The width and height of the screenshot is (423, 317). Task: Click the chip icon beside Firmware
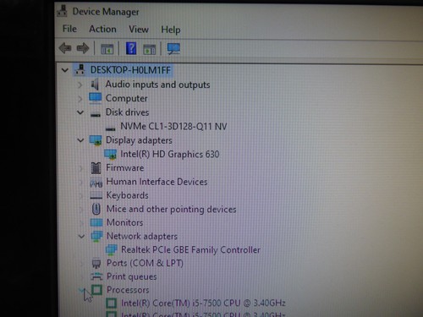click(96, 168)
